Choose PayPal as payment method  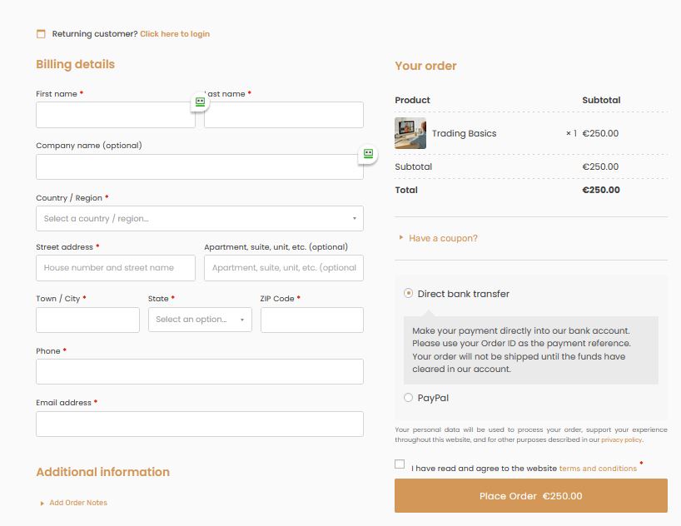(409, 398)
